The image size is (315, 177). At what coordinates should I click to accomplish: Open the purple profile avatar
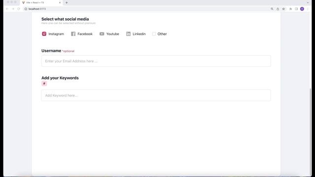click(x=302, y=9)
